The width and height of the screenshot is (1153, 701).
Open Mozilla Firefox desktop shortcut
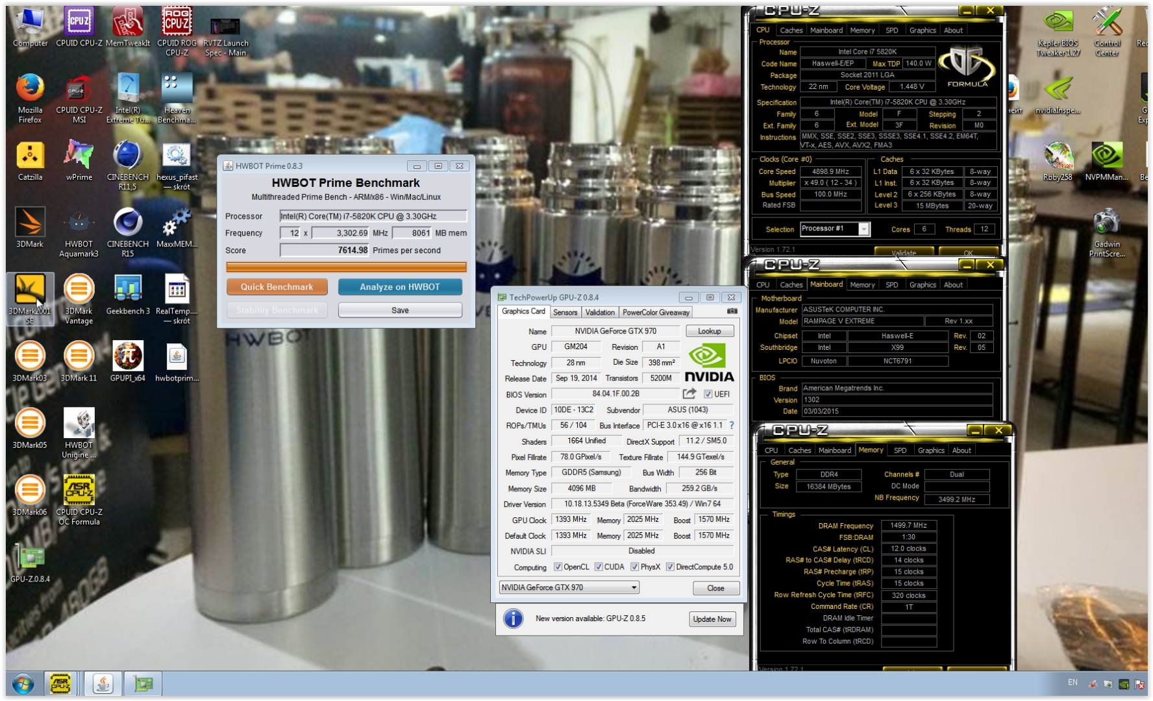30,97
